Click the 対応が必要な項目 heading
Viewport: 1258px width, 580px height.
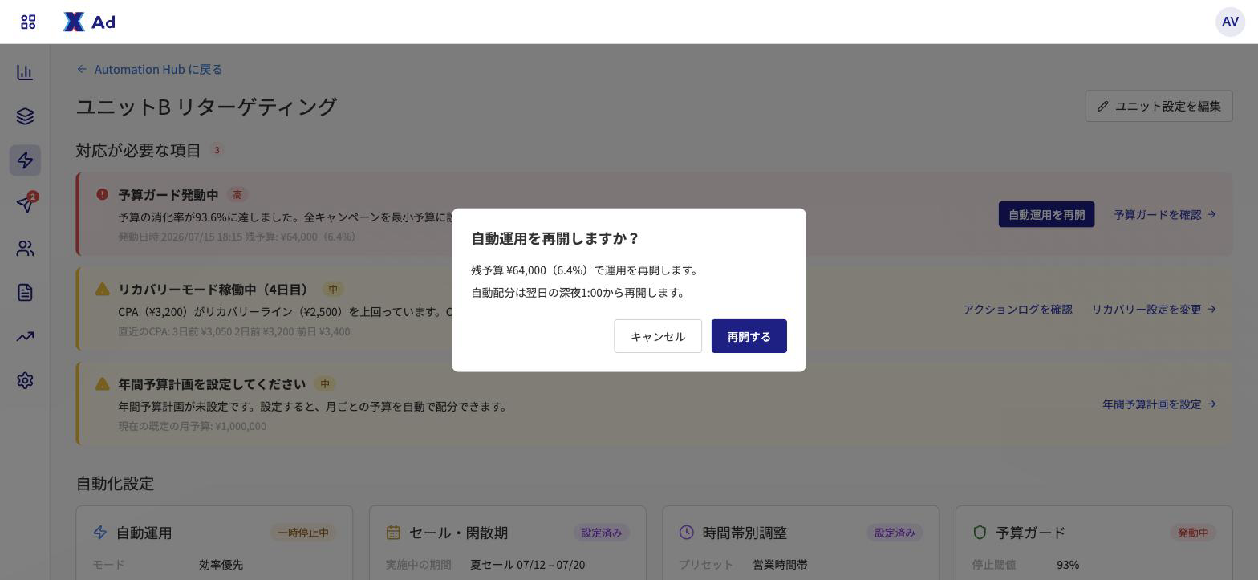(139, 150)
